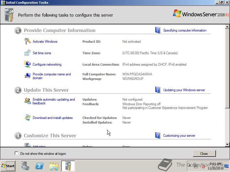Check Do not show this window at logon
Image resolution: width=230 pixels, height=172 pixels.
[16, 153]
